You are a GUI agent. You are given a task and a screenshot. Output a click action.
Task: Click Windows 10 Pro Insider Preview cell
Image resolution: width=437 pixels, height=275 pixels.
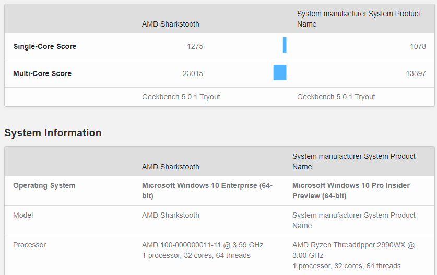351,191
